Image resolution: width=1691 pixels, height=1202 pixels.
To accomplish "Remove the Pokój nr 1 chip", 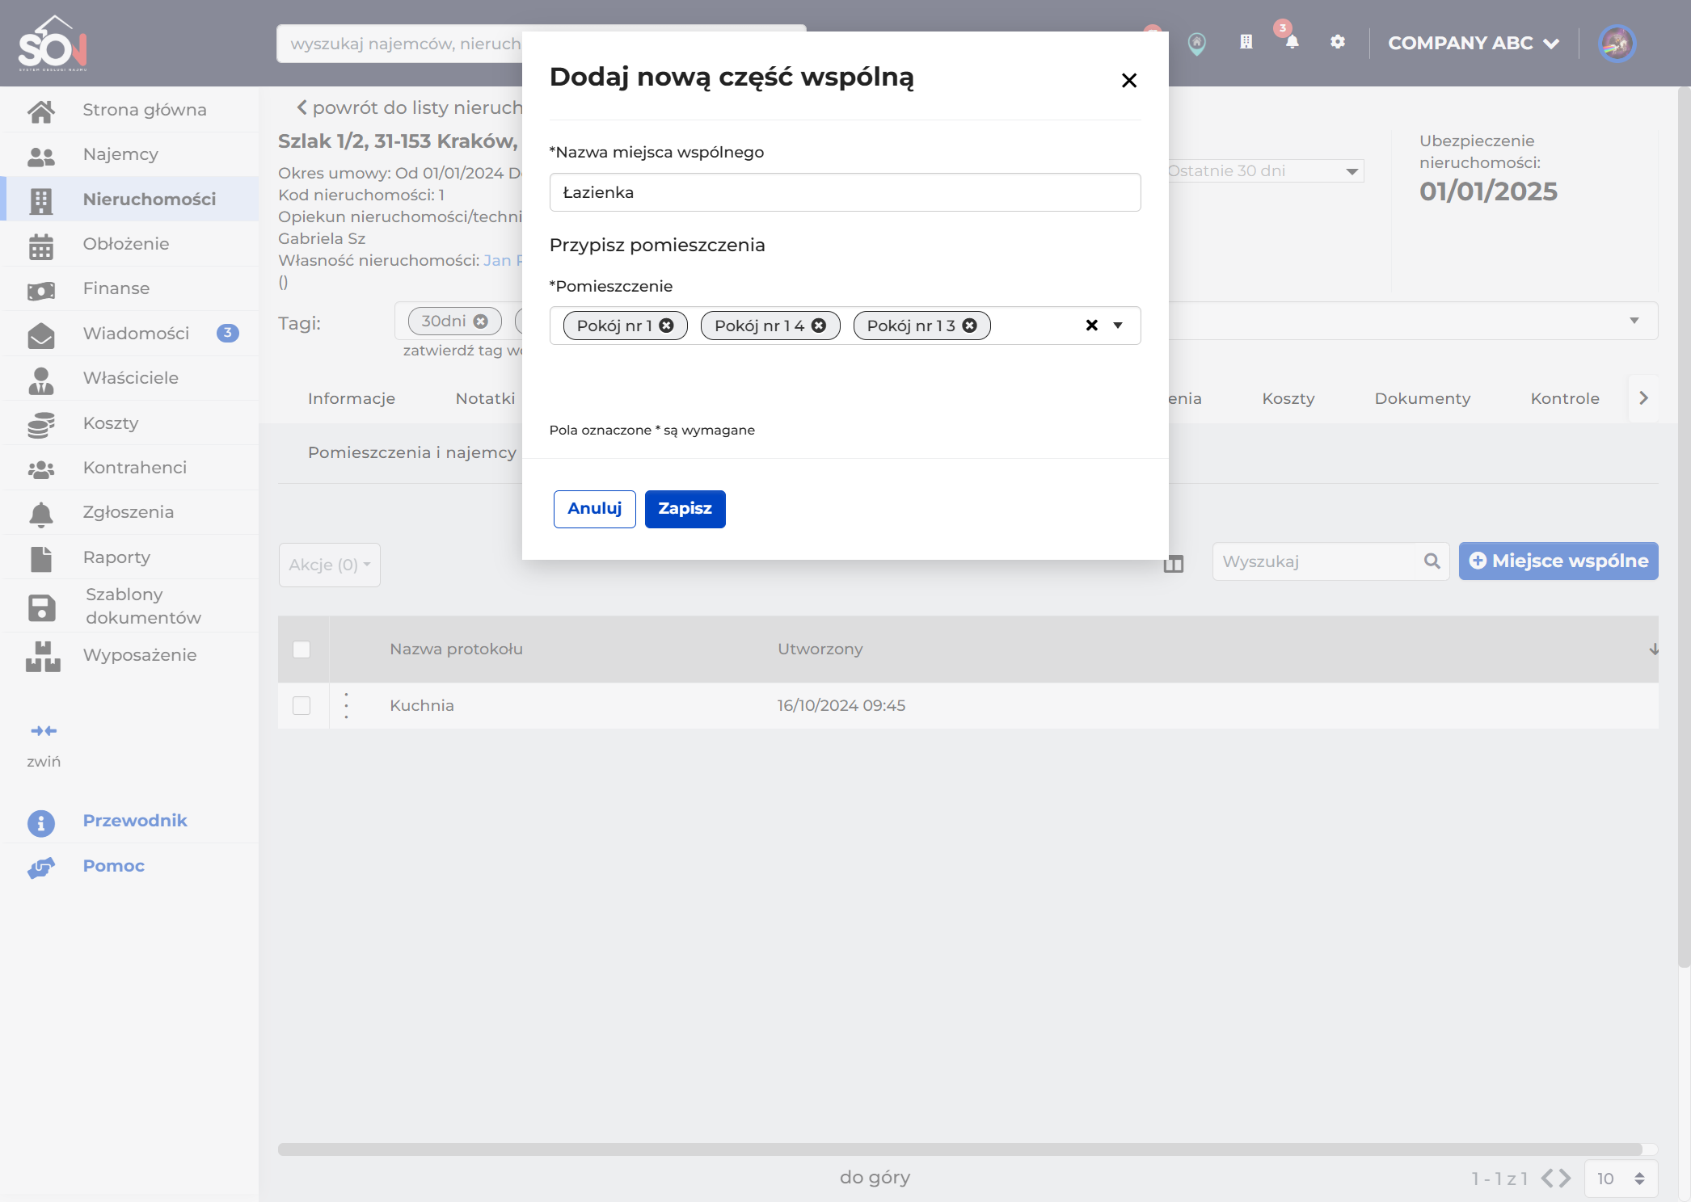I will tap(666, 326).
